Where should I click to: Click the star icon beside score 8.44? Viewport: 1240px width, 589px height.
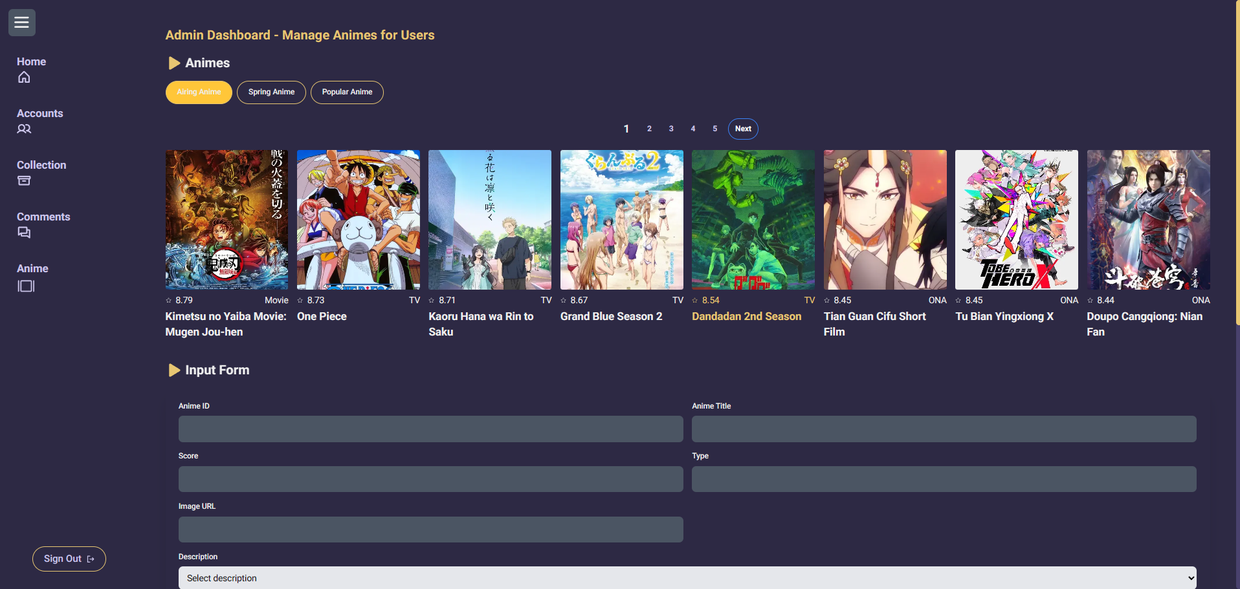click(1091, 301)
